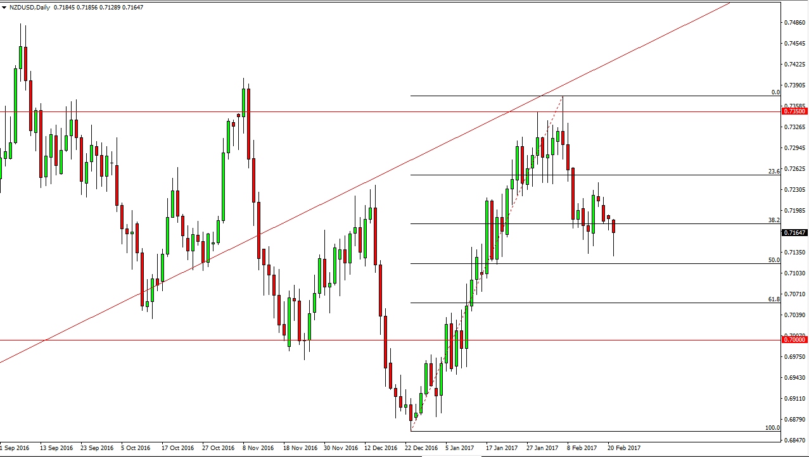Viewport: 809px width, 457px height.
Task: Select the 100.0 Fibonacci level label
Action: [772, 428]
